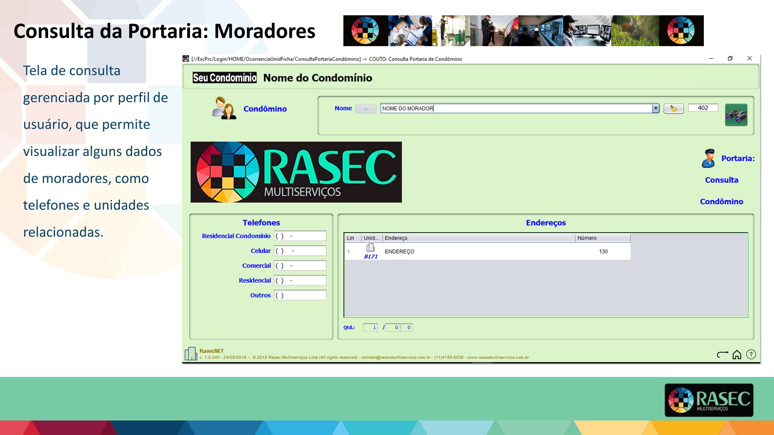Click the Portaria guard icon
Image resolution: width=774 pixels, height=435 pixels.
pos(708,158)
